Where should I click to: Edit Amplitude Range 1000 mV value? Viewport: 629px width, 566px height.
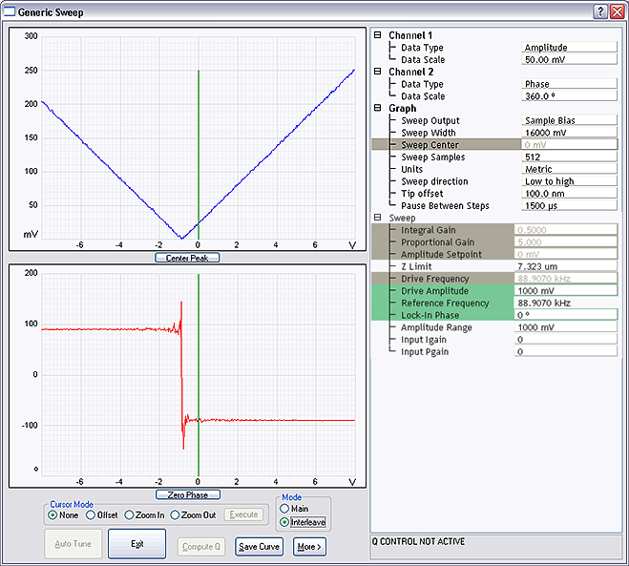566,327
